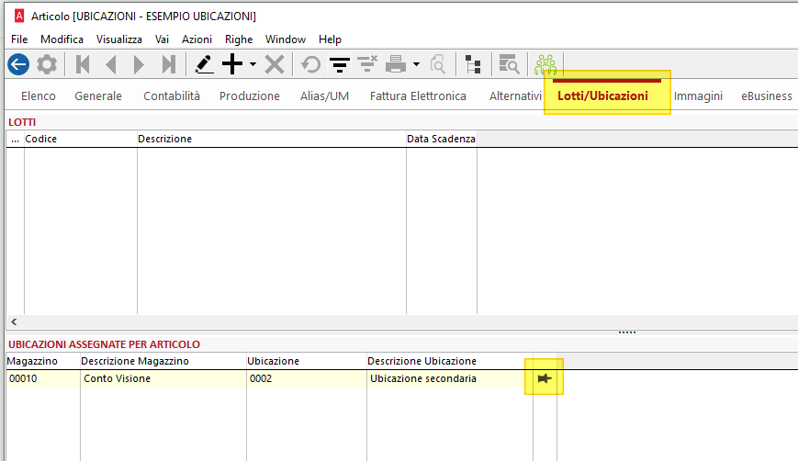Open the dropdown arrow next to printer

pyautogui.click(x=416, y=64)
